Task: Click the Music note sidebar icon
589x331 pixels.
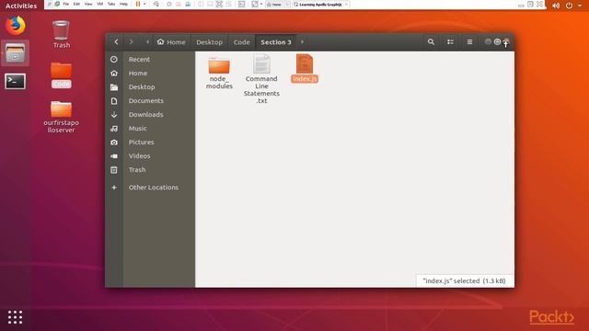Action: (114, 129)
